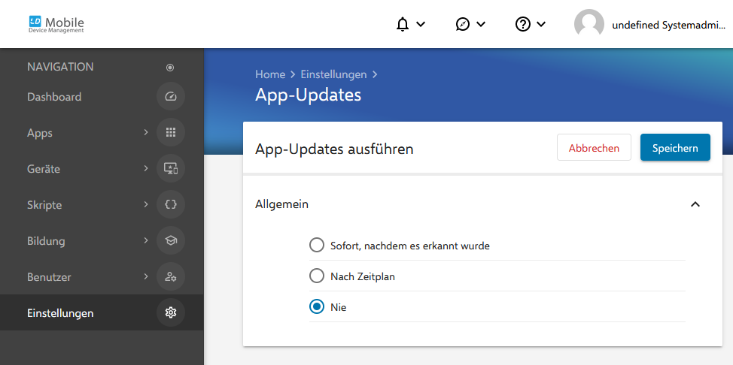Open the Skripte navigation item
This screenshot has width=733, height=365.
pos(102,204)
